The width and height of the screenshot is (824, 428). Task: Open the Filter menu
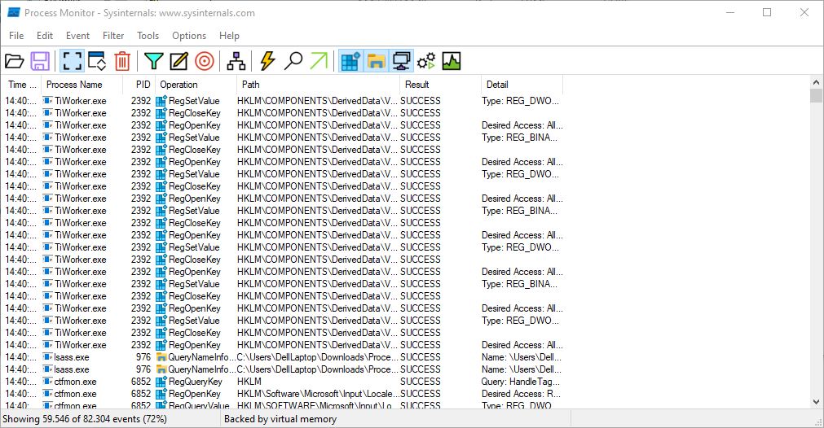click(113, 36)
